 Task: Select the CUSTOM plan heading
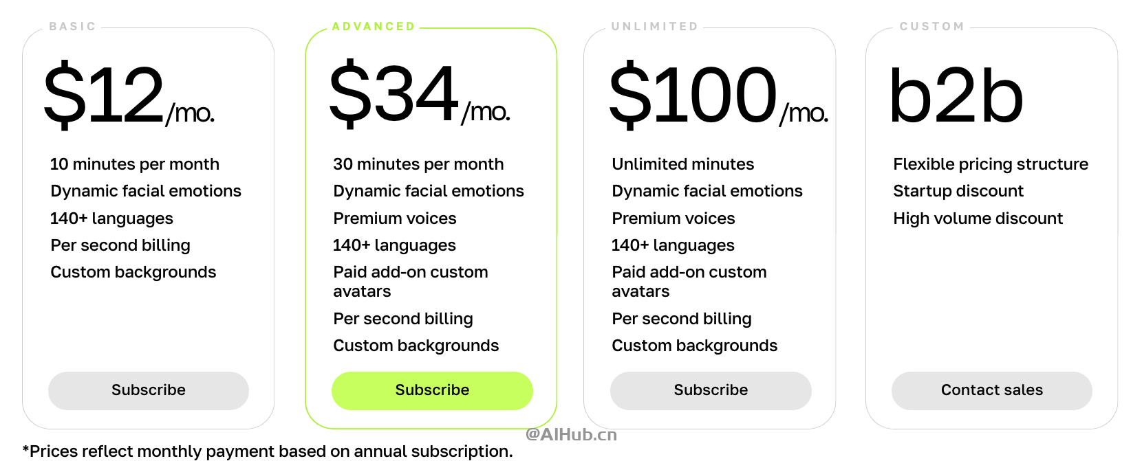tap(932, 27)
